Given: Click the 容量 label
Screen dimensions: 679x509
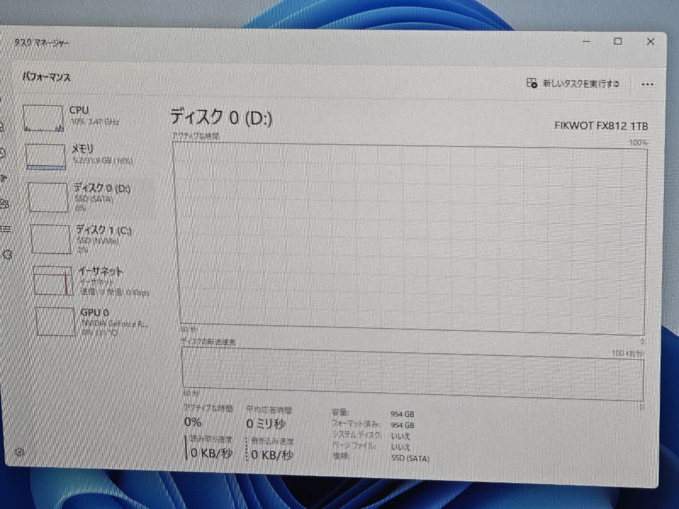Looking at the screenshot, I should (x=341, y=413).
